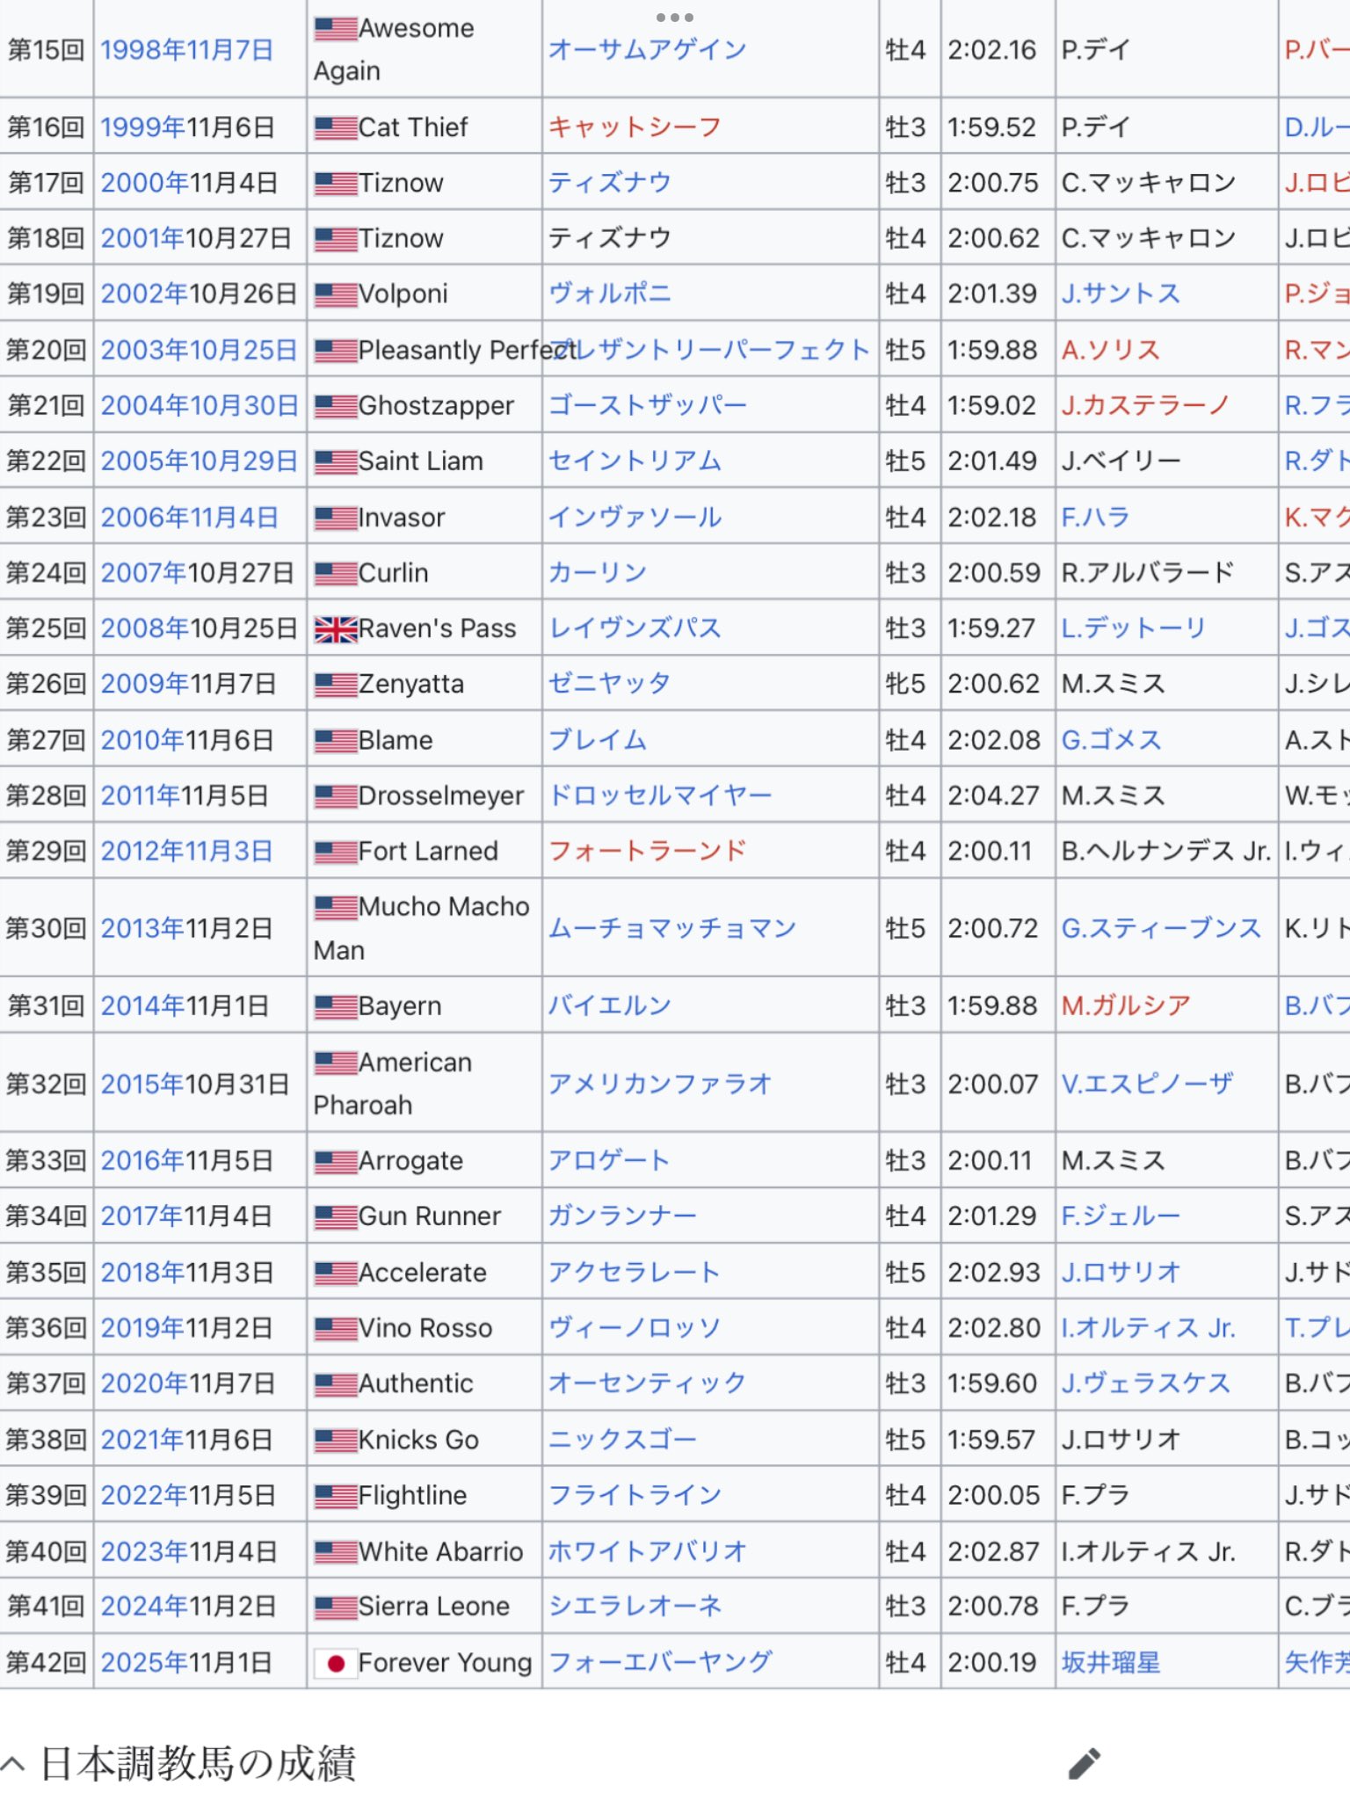Screen dimensions: 1350x1800
Task: Follow the ムーチョマッチョマン link
Action: point(672,928)
